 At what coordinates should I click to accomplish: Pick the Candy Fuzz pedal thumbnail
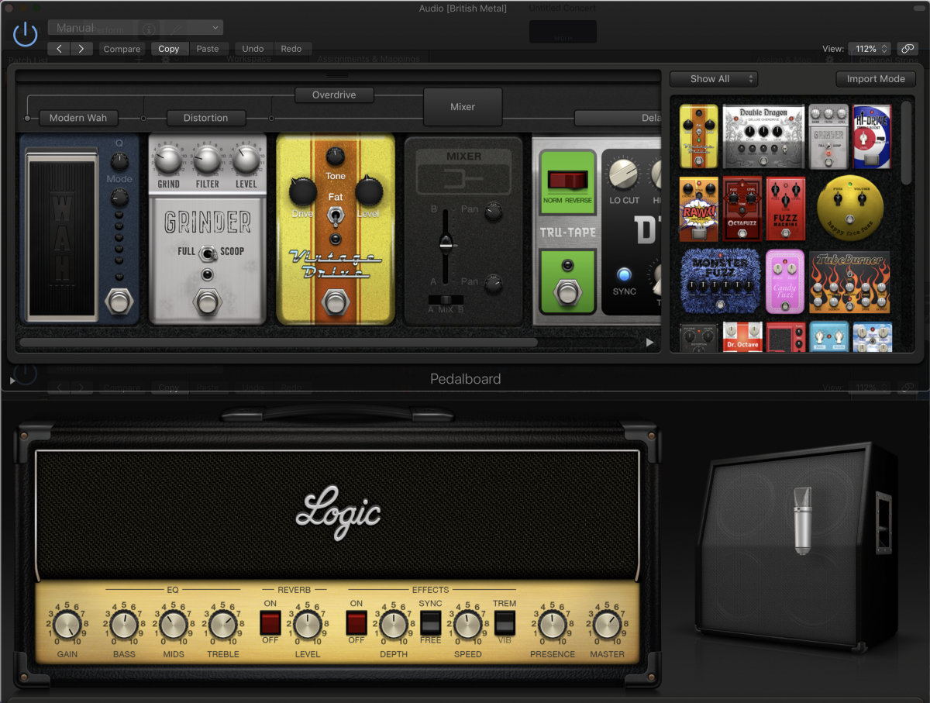(785, 281)
